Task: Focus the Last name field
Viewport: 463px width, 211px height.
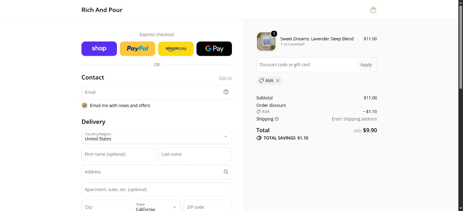Action: tap(195, 154)
